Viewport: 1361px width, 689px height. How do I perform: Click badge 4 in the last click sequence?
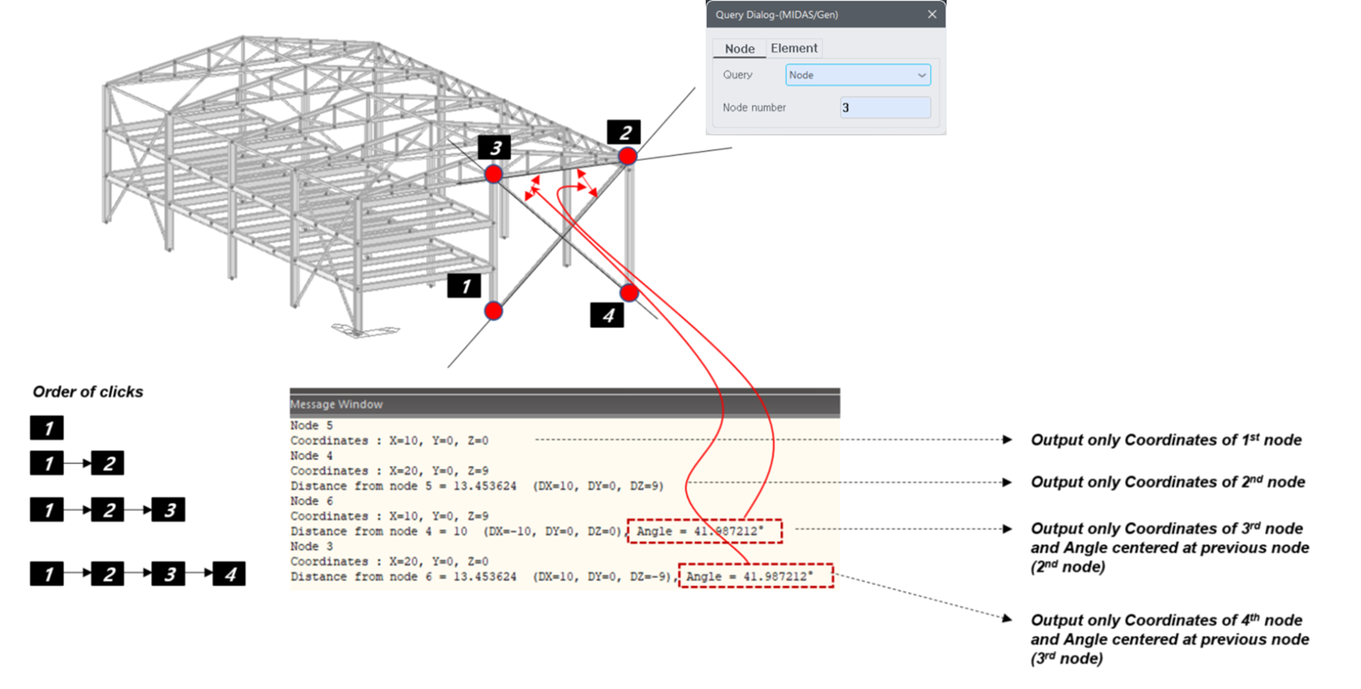point(229,575)
